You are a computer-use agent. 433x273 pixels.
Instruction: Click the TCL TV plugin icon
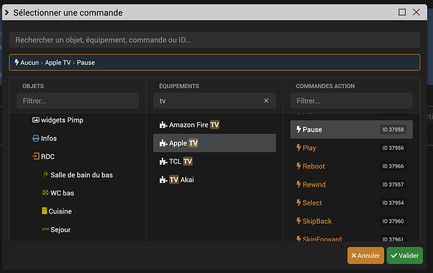pyautogui.click(x=163, y=161)
